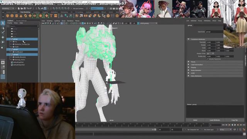The height and width of the screenshot is (139, 247).
Task: Select the Fur node in Outliner
Action: 16,42
